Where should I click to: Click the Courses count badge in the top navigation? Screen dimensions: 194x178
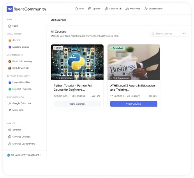click(x=120, y=9)
